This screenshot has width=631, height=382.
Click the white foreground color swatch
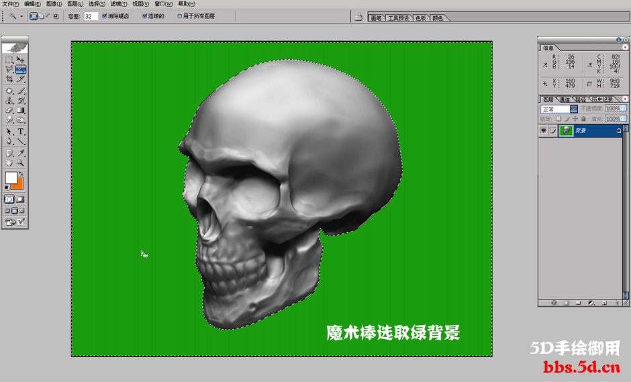(x=11, y=177)
